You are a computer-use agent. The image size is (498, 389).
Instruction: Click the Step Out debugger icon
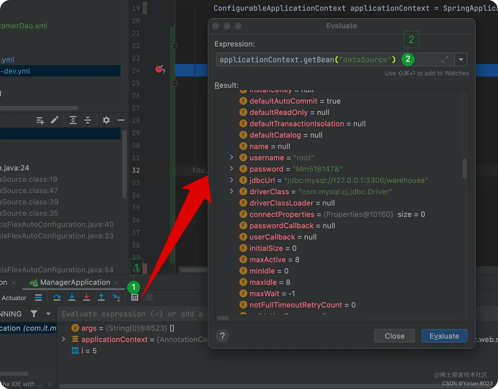(101, 297)
